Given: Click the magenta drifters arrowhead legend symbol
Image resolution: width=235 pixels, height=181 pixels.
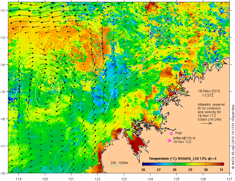Looking at the screenshot, I should pos(169,141).
